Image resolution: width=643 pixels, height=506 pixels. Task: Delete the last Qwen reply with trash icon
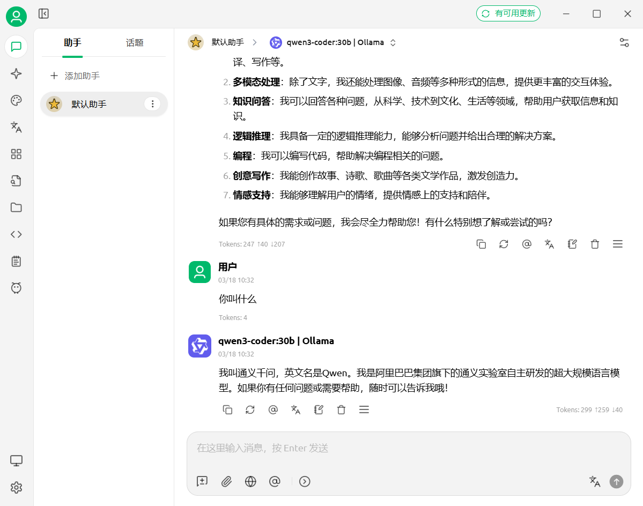click(341, 410)
